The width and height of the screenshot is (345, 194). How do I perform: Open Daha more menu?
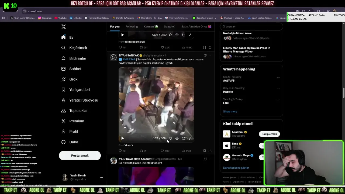tap(70, 142)
